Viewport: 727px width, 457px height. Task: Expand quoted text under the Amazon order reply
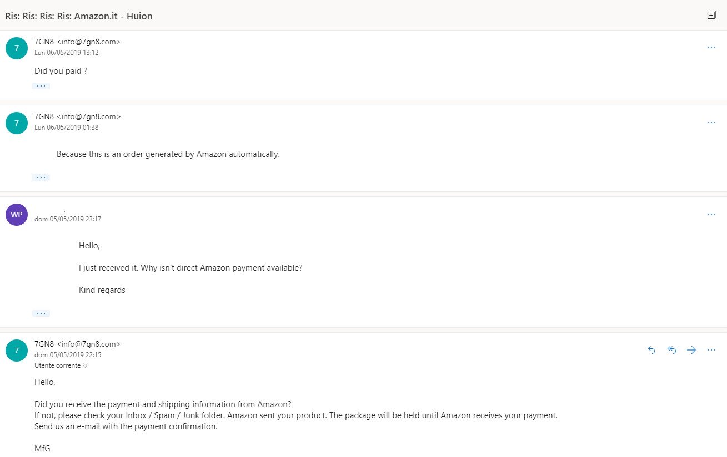(x=41, y=177)
